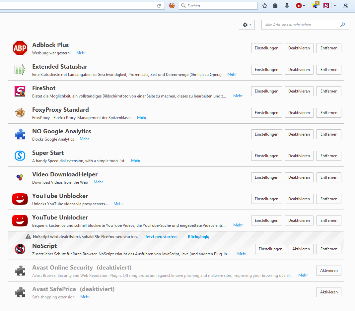Show Mehr details for NoScript

(242, 254)
